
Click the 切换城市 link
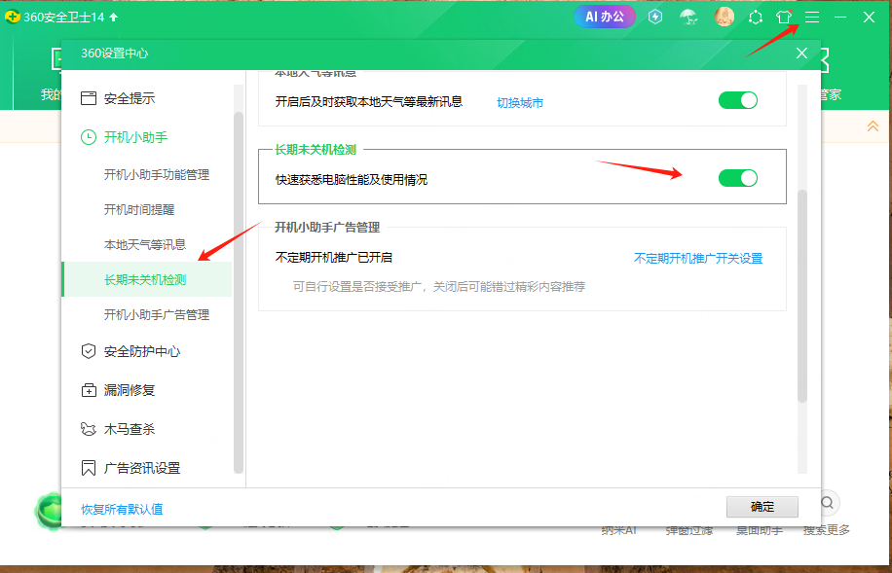[520, 102]
